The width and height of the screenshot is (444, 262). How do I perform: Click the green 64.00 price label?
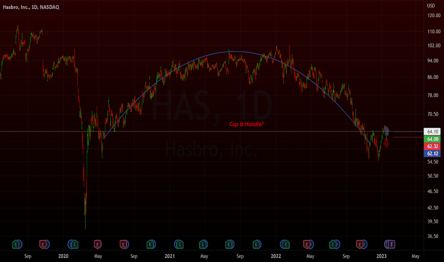pyautogui.click(x=432, y=139)
